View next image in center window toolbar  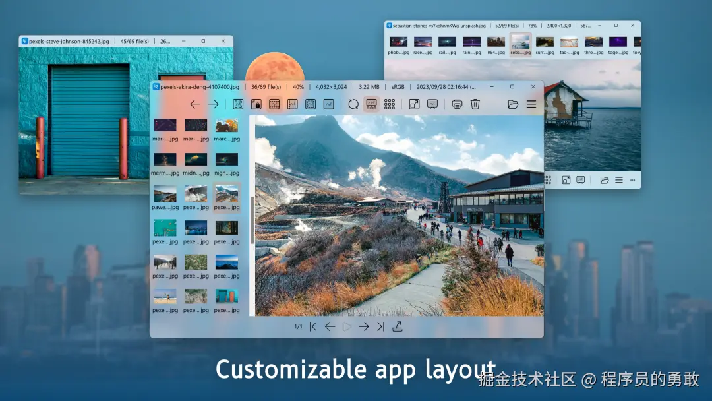point(214,104)
